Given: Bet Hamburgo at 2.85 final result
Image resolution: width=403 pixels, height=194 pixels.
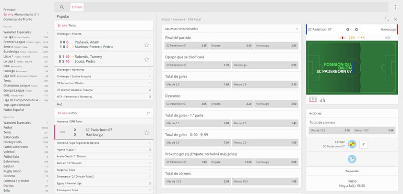Looking at the screenshot, I should pos(276,45).
